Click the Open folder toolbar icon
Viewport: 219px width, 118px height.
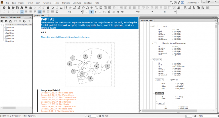pyautogui.click(x=13, y=8)
